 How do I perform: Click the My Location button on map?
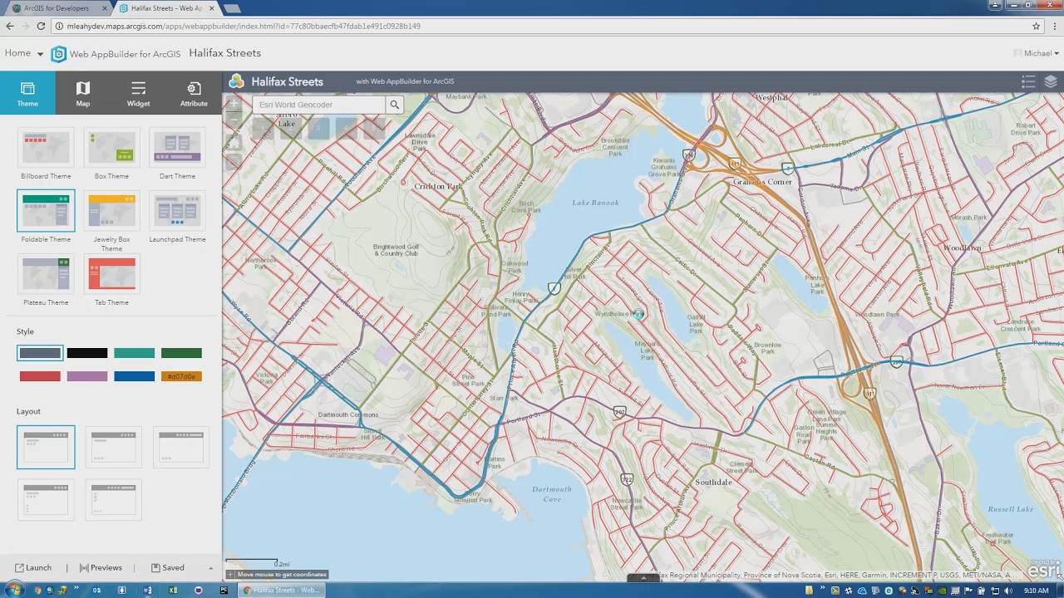coord(234,162)
